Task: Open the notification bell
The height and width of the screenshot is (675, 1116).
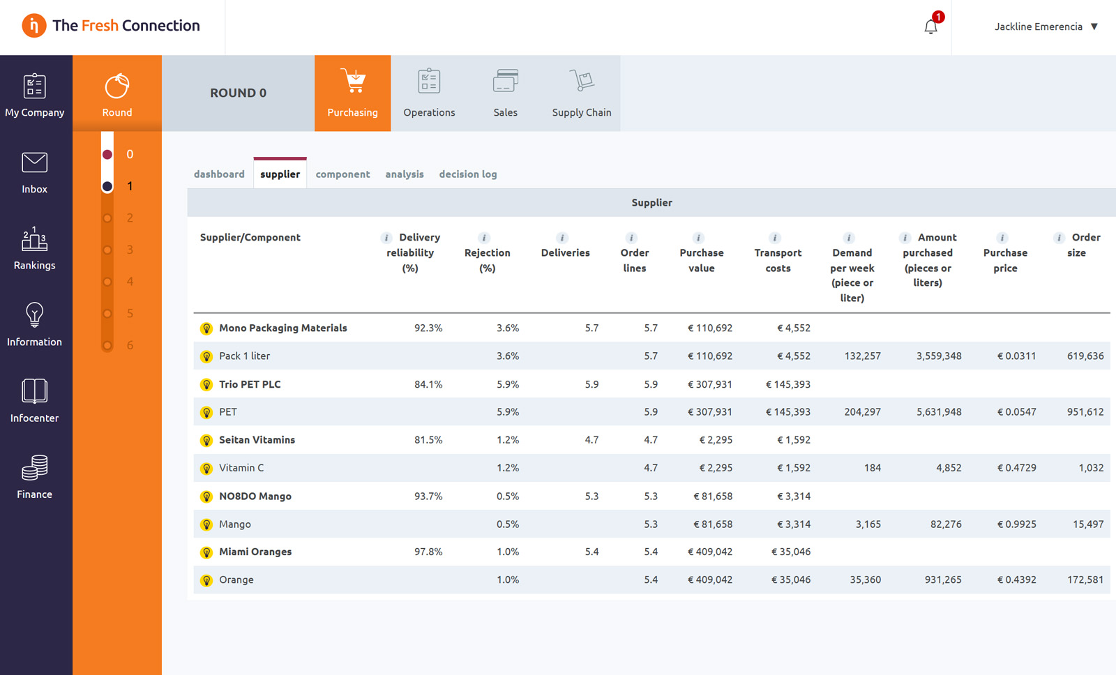Action: coord(930,26)
